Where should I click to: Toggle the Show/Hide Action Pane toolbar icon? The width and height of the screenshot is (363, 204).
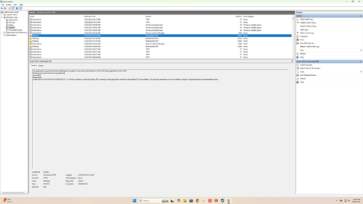pos(21,8)
